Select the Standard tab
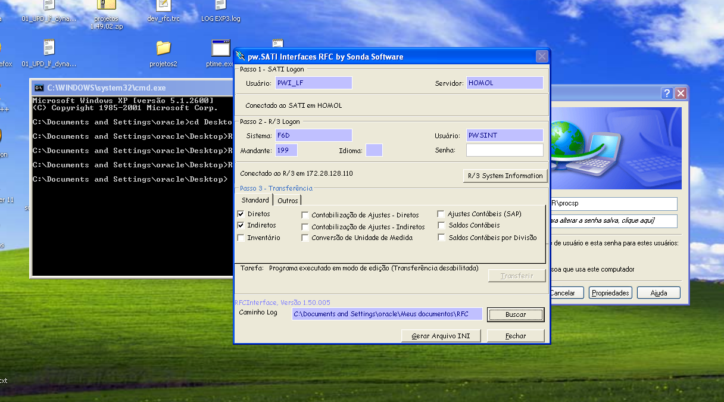Image resolution: width=724 pixels, height=402 pixels. click(255, 200)
